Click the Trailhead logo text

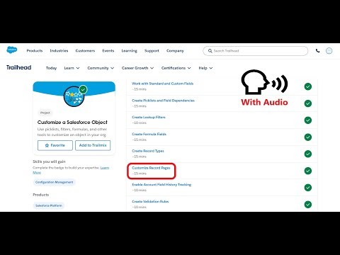18,67
